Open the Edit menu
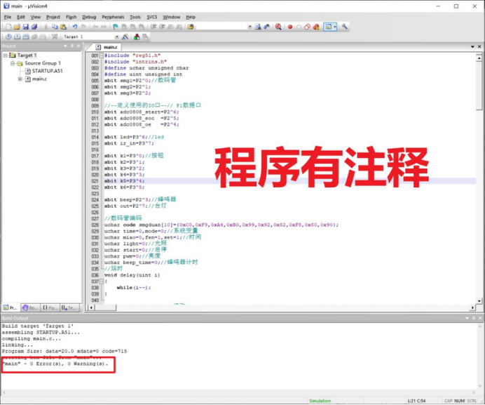The width and height of the screenshot is (485, 405). [21, 17]
